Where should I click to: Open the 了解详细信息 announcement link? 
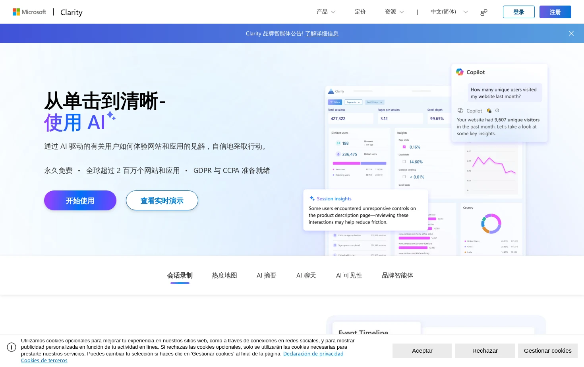tap(322, 33)
